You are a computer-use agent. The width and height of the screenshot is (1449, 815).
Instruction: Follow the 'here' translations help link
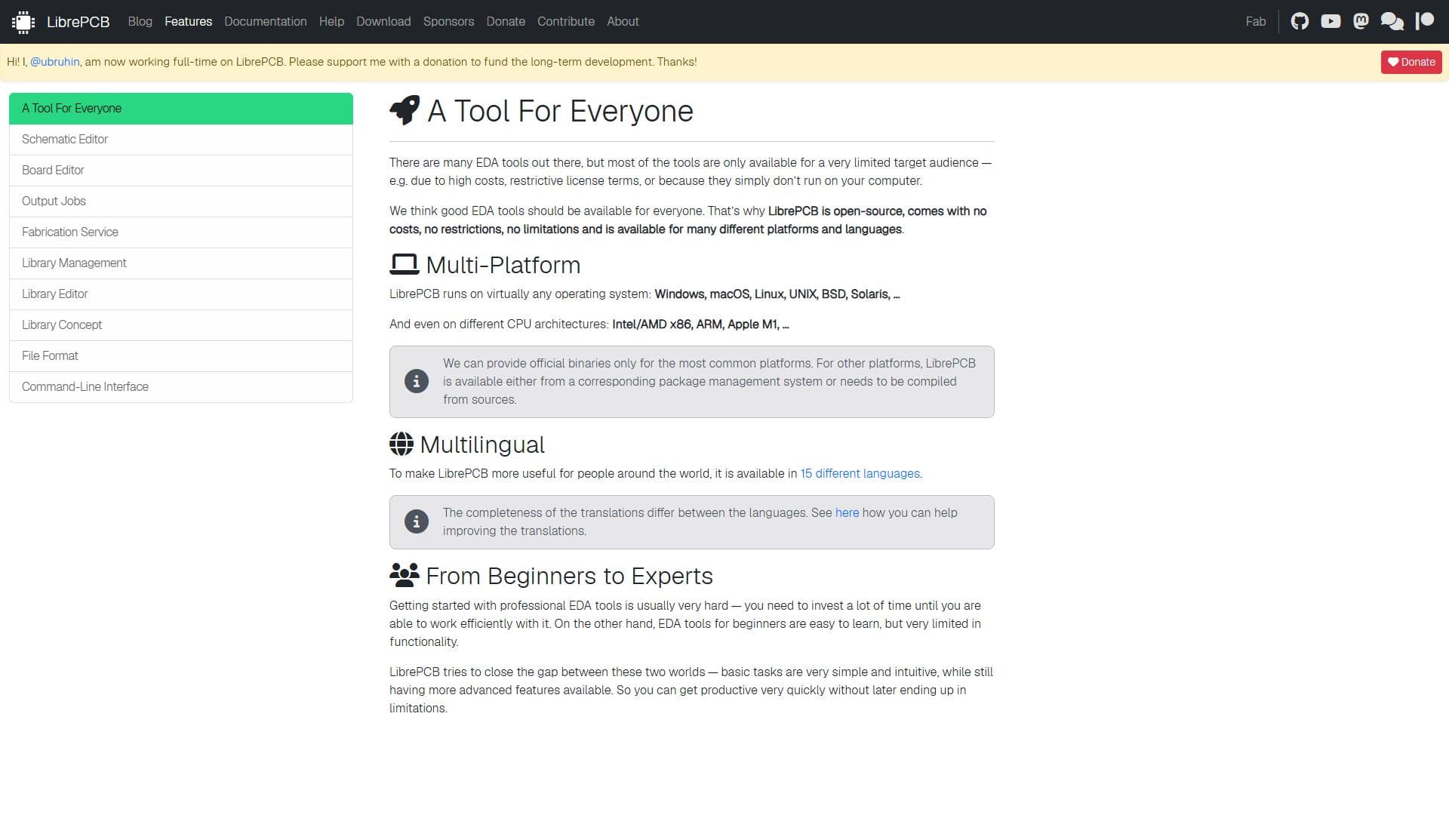click(x=847, y=512)
